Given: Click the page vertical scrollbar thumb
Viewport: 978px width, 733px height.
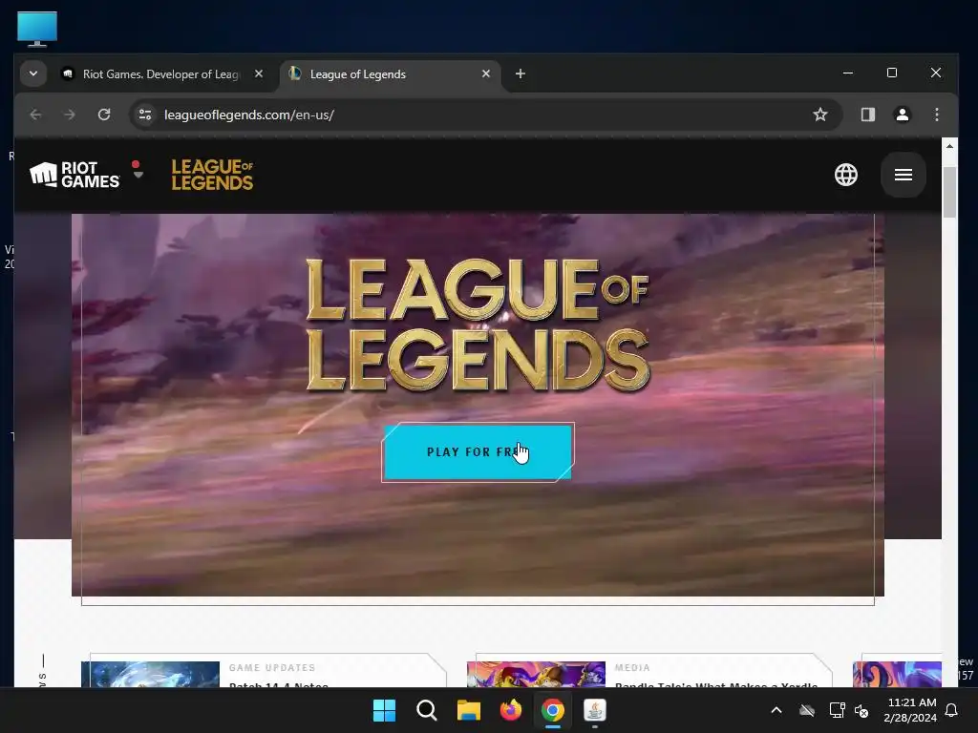Looking at the screenshot, I should 949,193.
